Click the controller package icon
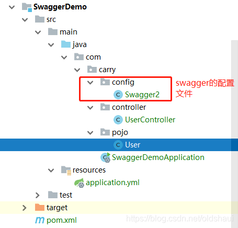 pyautogui.click(x=105, y=107)
